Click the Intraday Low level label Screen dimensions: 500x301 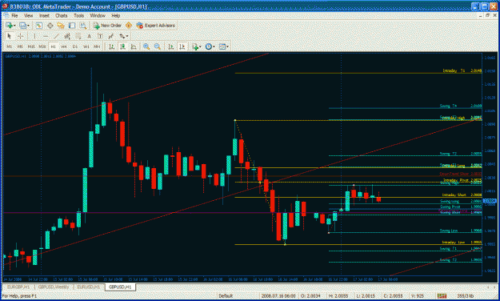(x=453, y=243)
